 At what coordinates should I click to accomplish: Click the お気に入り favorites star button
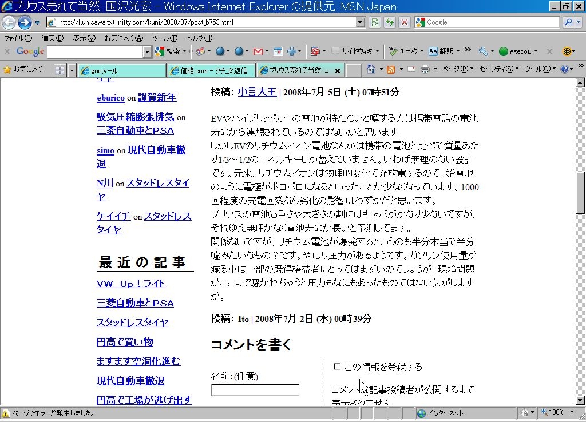coord(23,69)
